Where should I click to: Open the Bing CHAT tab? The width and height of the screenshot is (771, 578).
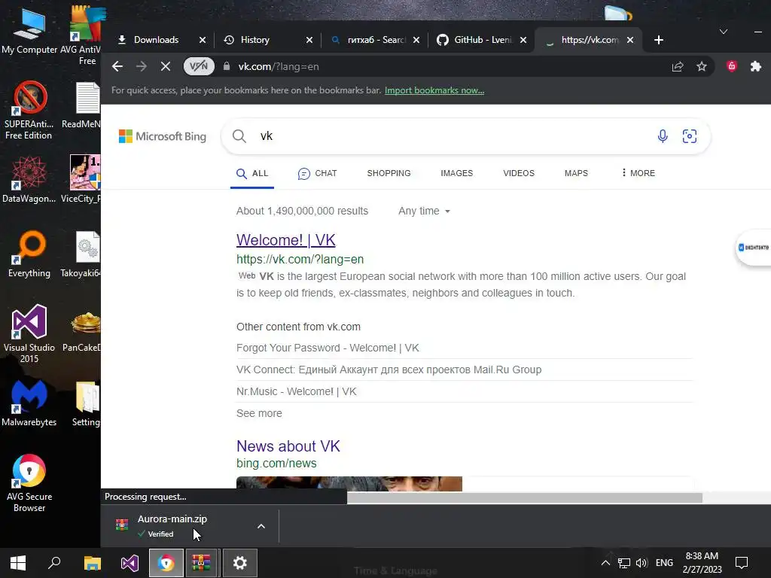click(318, 174)
